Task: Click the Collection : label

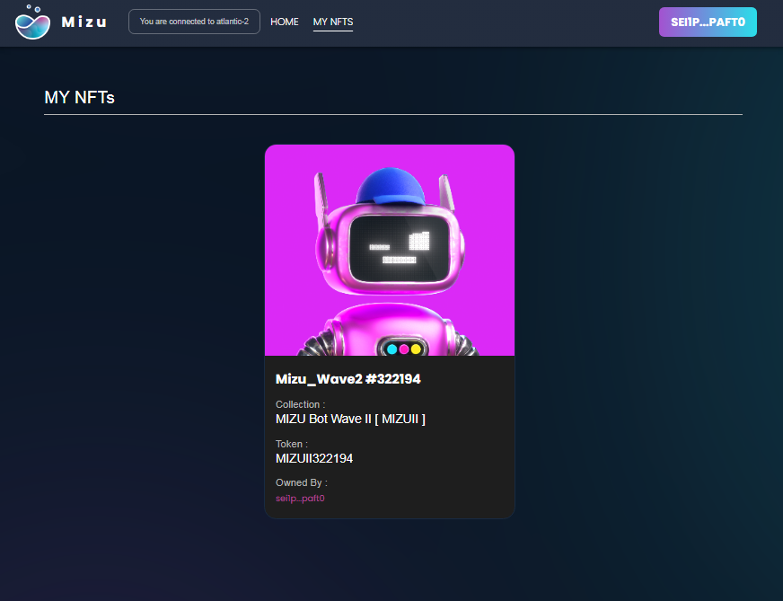Action: (x=300, y=404)
